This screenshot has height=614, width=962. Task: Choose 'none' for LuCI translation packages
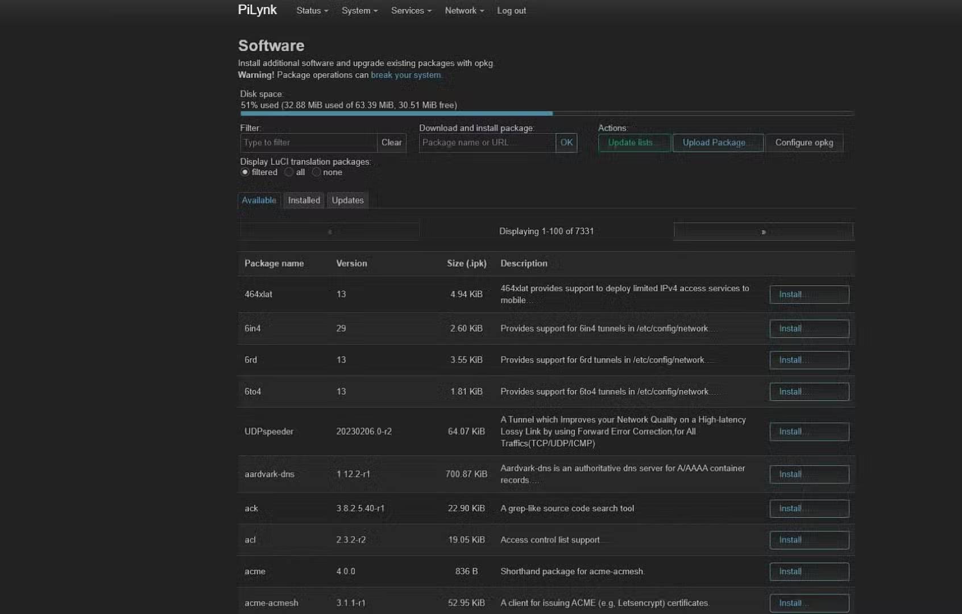(x=316, y=172)
